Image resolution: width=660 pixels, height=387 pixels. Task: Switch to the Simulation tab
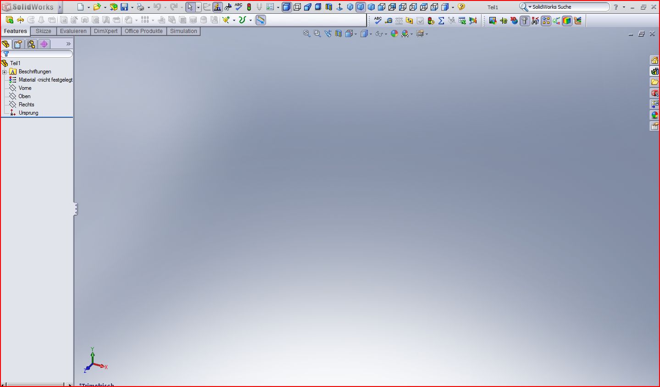(x=183, y=31)
